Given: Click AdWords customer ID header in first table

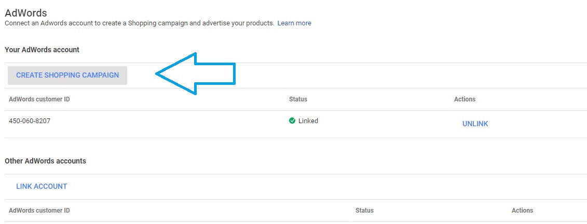Looking at the screenshot, I should click(x=39, y=99).
